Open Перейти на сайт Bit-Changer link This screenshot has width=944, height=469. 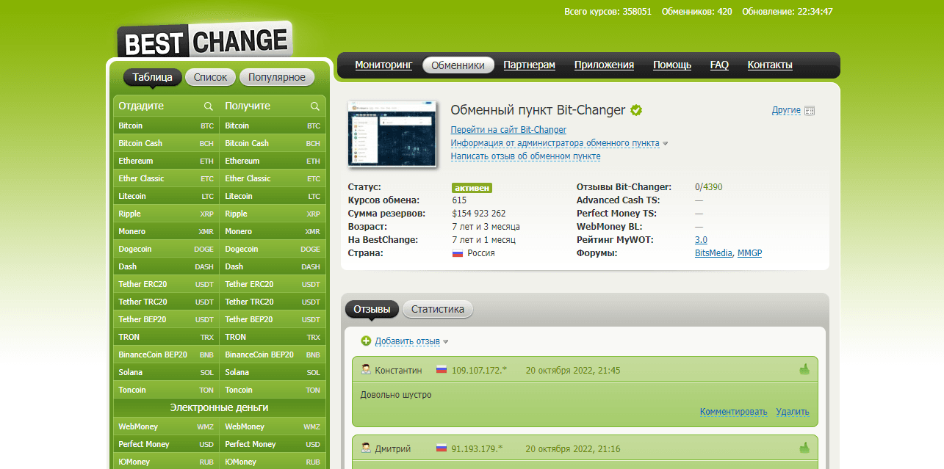pyautogui.click(x=508, y=130)
